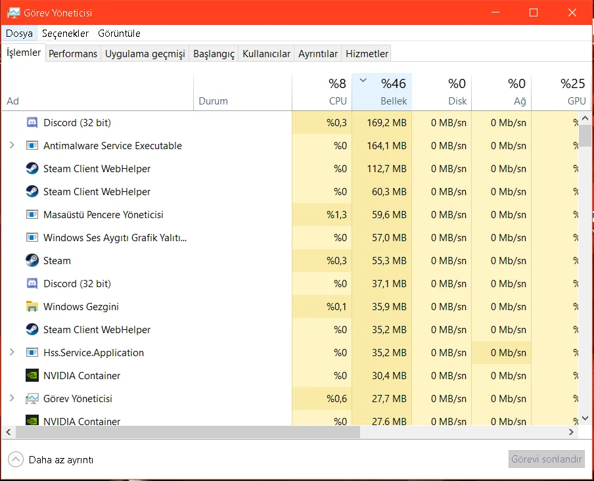Click the Windows Ses Aygıtı process icon
Viewport: 594px width, 481px height.
pos(32,237)
